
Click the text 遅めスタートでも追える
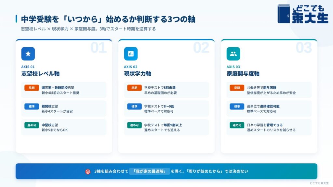point(162,130)
